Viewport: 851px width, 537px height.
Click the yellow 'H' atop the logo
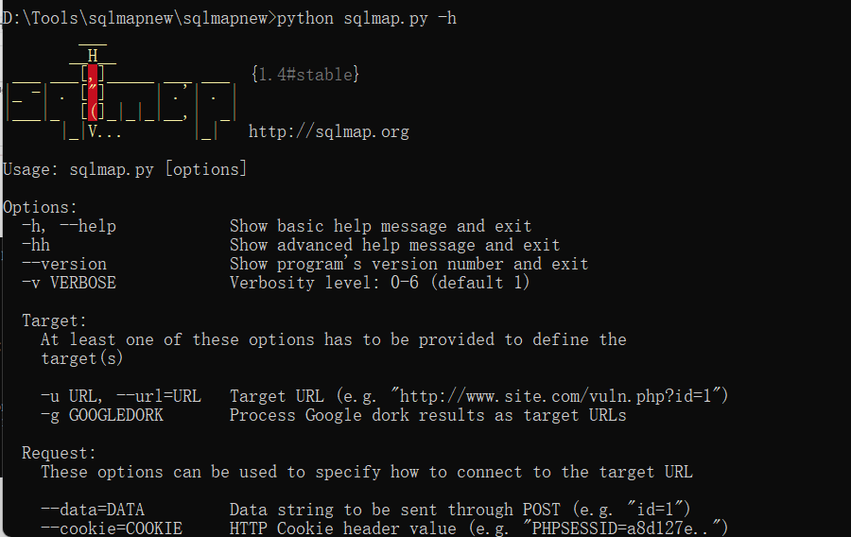click(93, 56)
